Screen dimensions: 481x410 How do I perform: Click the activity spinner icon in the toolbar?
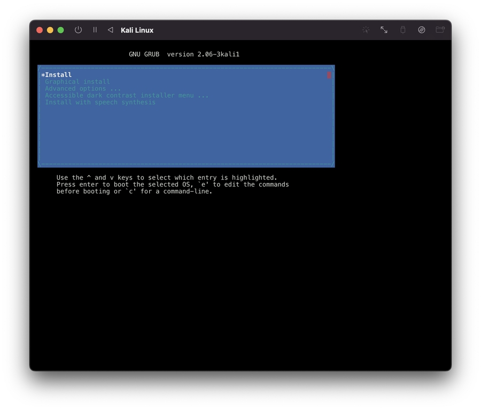click(366, 30)
